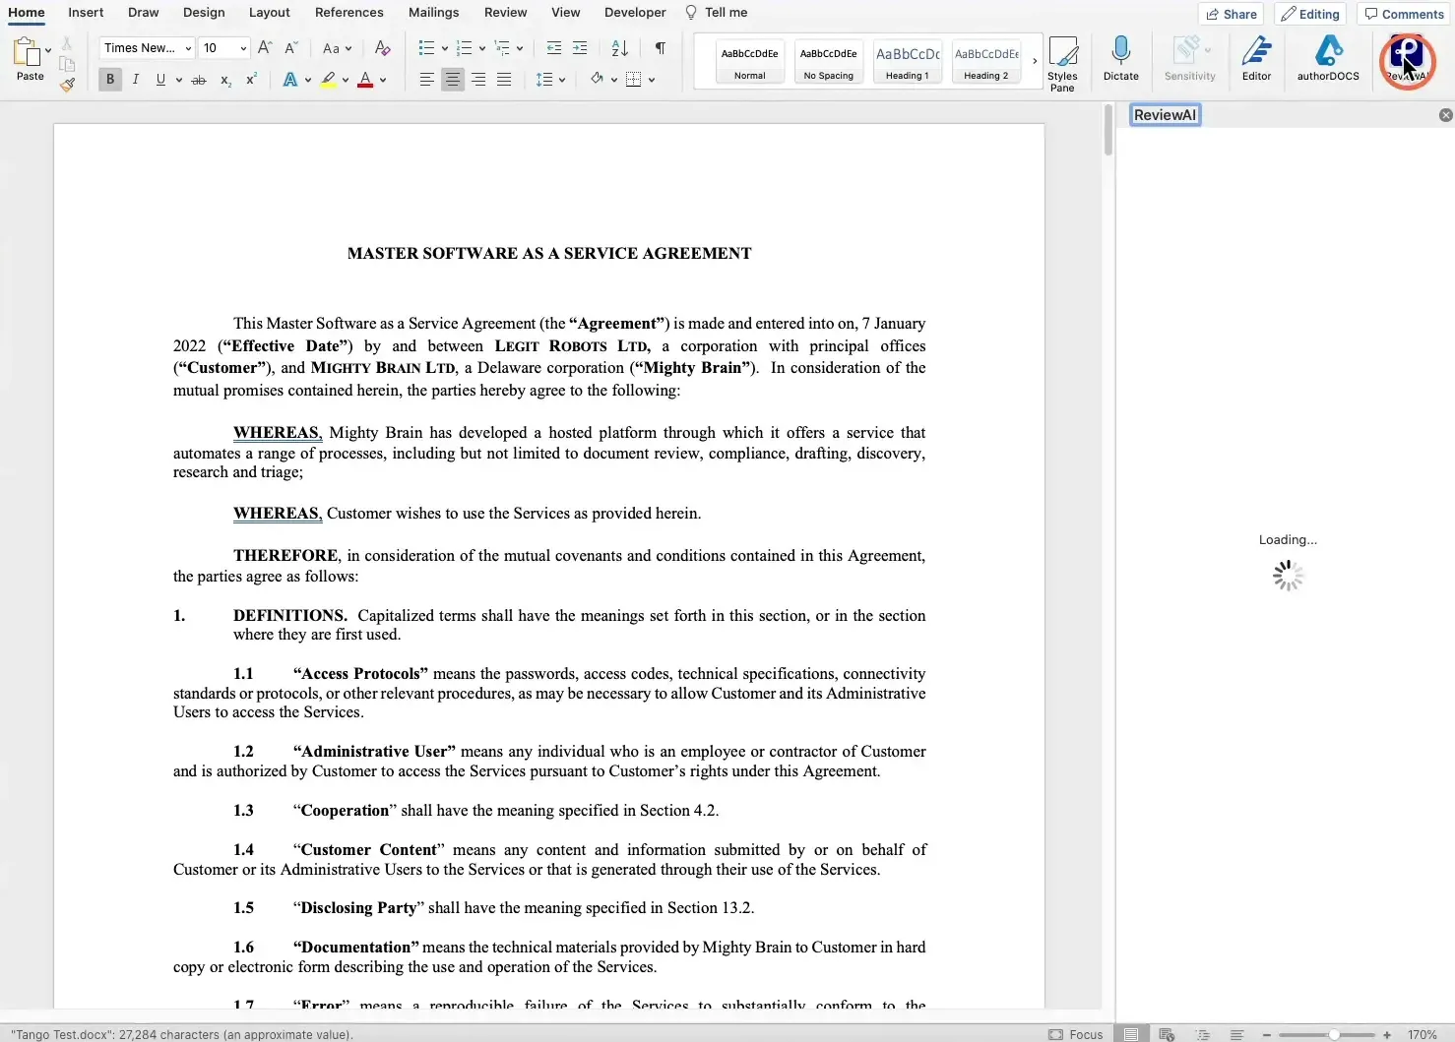This screenshot has height=1042, width=1455.
Task: Open line spacing dropdown
Action: pyautogui.click(x=550, y=80)
